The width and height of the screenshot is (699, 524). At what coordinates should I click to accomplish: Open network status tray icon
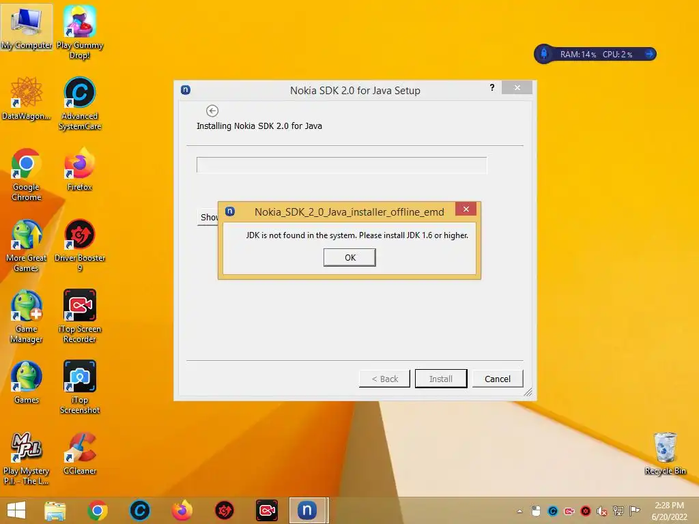pos(618,511)
